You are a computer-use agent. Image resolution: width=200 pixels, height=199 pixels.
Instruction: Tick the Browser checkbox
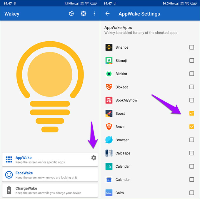[191, 140]
